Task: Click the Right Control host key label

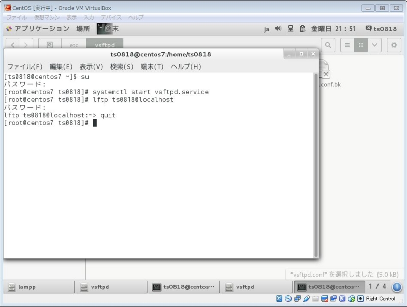Action: click(381, 299)
